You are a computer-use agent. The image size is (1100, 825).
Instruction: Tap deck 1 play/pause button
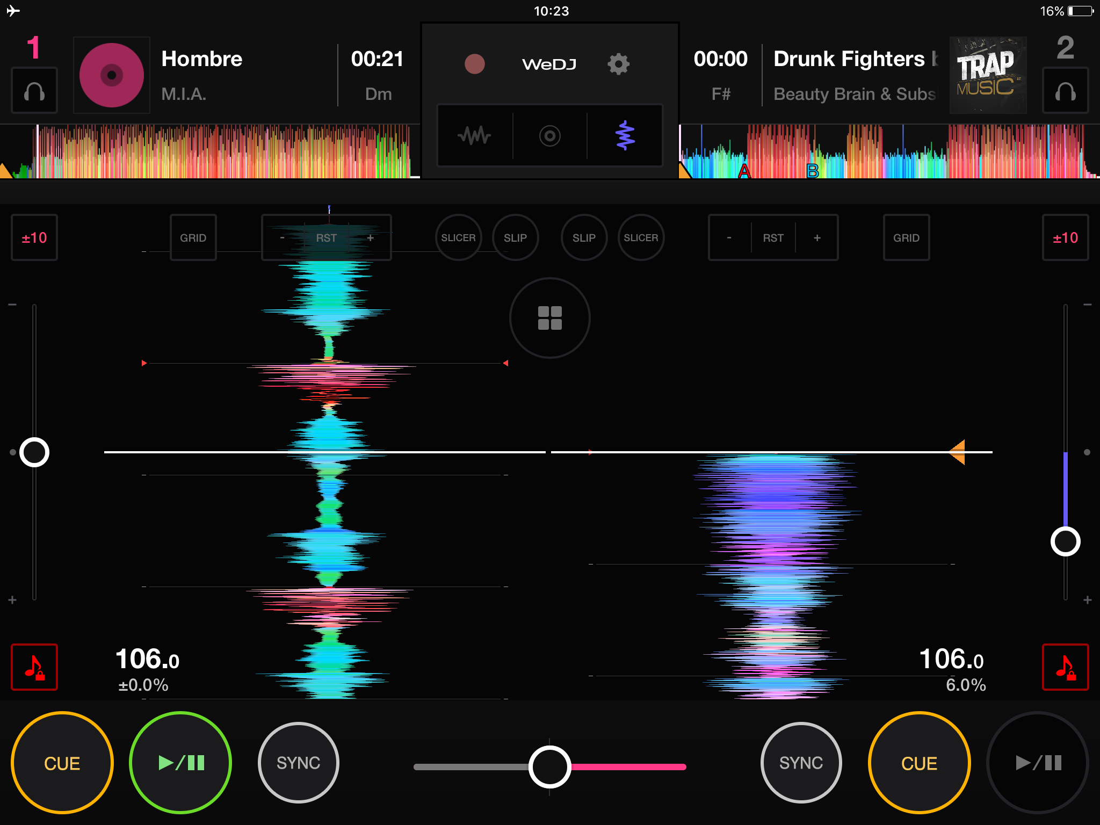tap(180, 763)
